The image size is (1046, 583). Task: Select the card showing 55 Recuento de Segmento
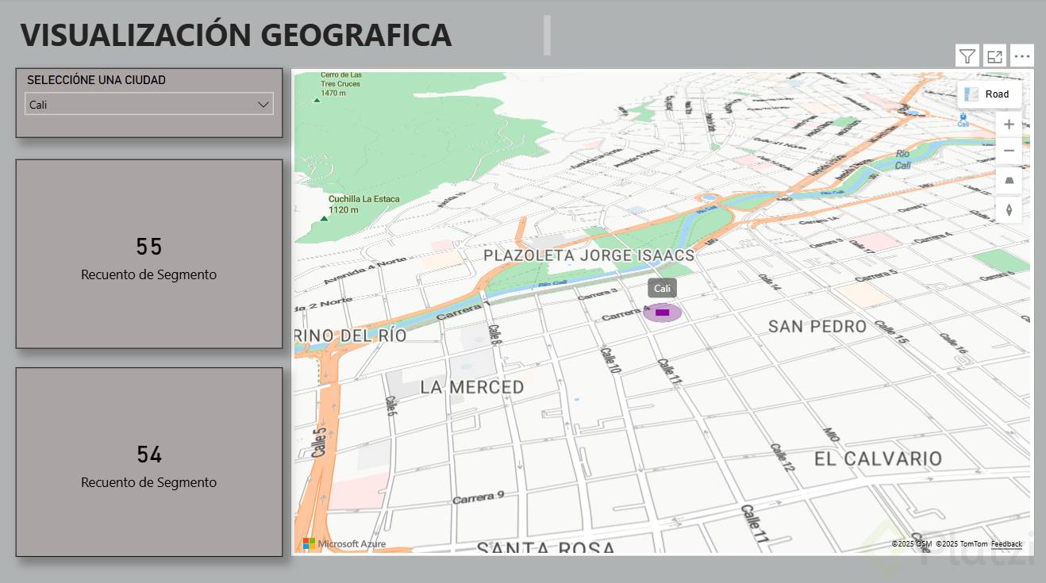pos(149,254)
